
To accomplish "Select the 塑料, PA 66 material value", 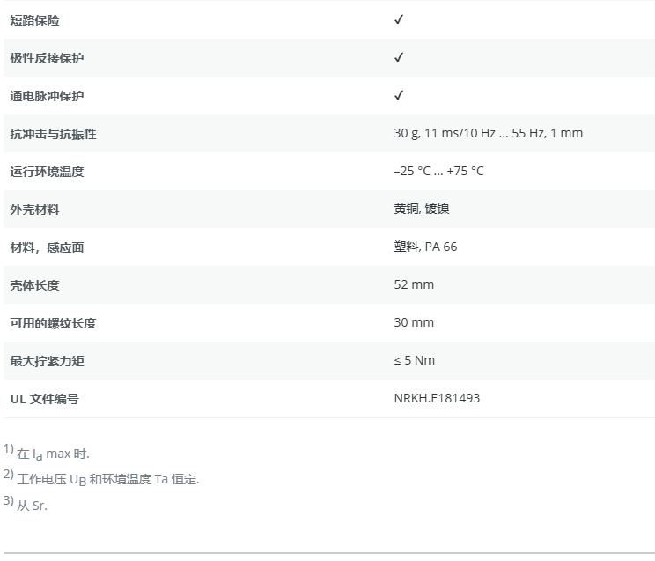I will tap(425, 247).
